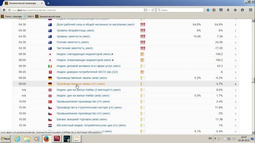Expand row arrow for Индекс совпадающих индикаторов

(235, 54)
